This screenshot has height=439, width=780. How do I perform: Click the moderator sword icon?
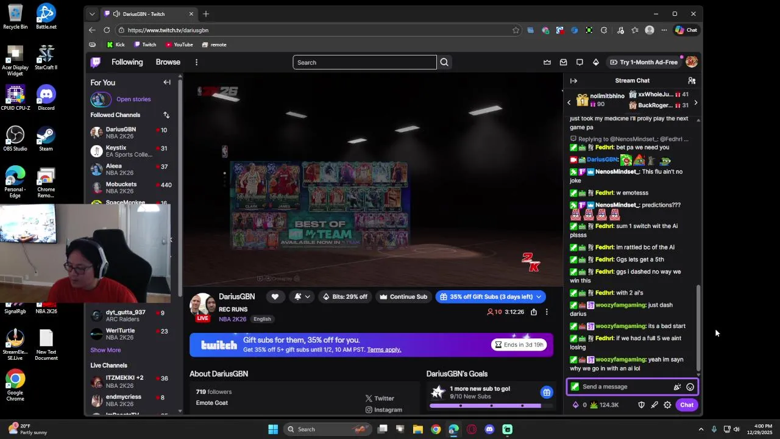[654, 405]
